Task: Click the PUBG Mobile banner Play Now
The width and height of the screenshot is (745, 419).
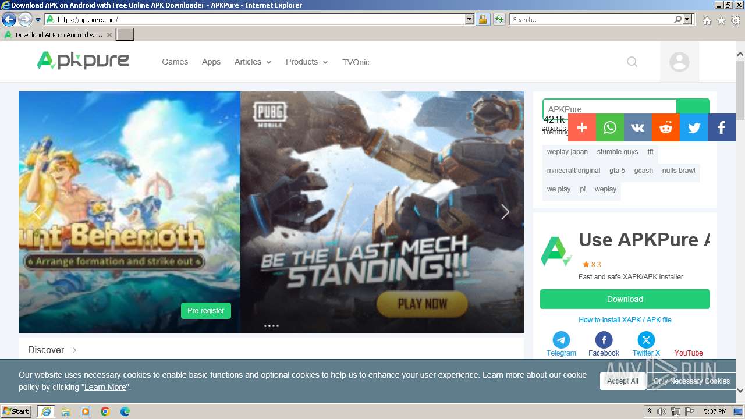Action: point(422,303)
